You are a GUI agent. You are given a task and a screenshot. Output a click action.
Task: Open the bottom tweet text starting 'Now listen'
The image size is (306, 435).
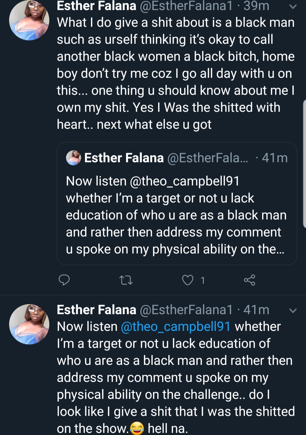(x=176, y=377)
